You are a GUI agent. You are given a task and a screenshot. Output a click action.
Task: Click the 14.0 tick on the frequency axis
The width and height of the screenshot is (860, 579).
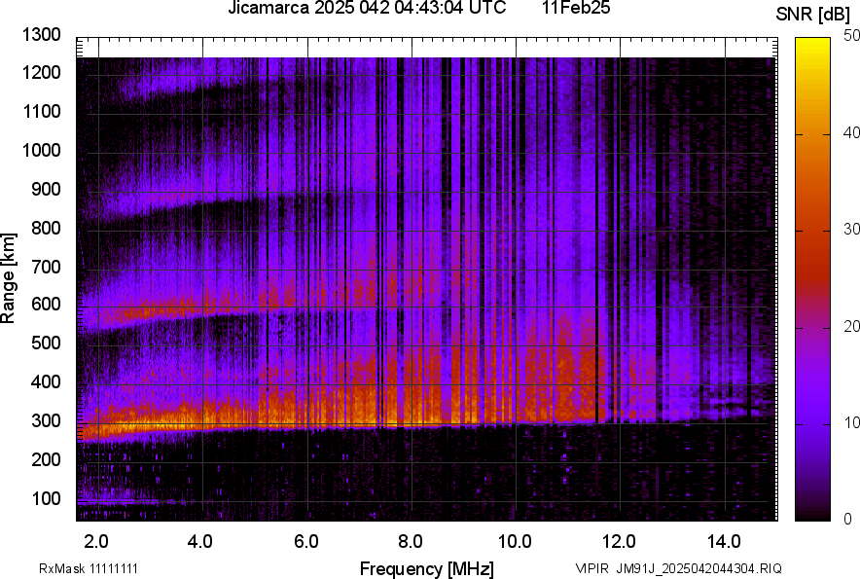pyautogui.click(x=725, y=541)
